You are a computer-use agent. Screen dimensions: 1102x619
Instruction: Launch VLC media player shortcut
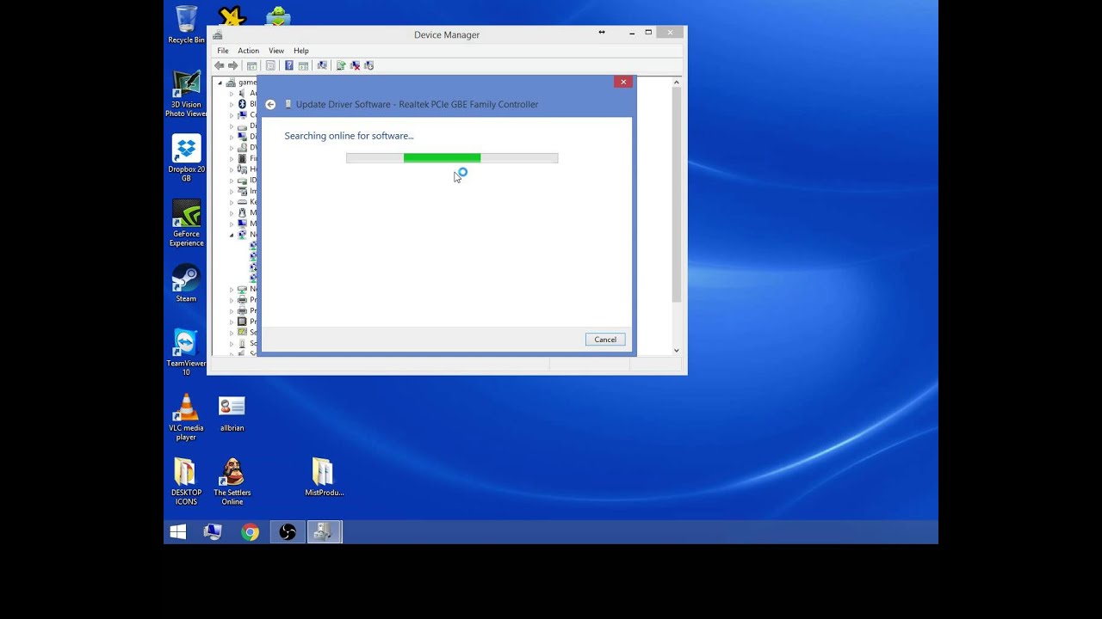pyautogui.click(x=186, y=417)
